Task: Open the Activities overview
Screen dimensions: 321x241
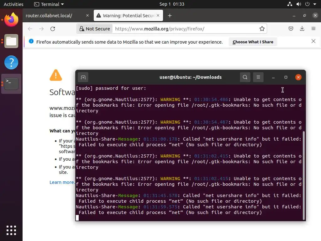Action: point(13,4)
